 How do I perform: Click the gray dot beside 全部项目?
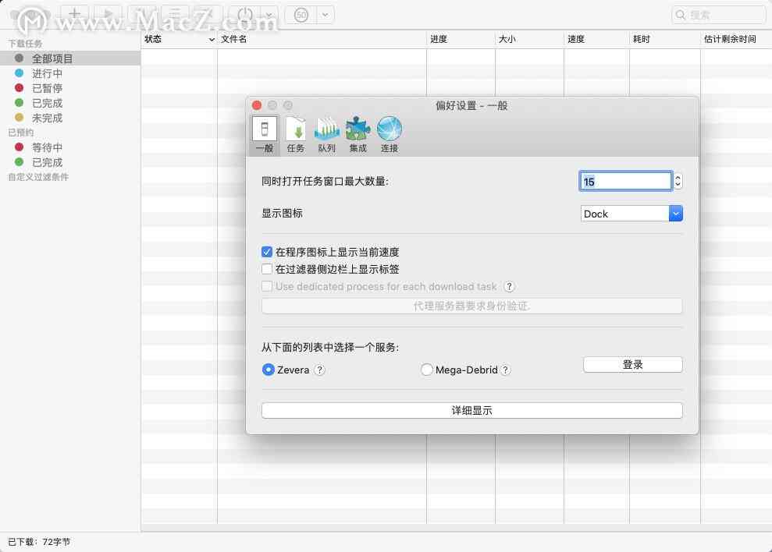tap(20, 58)
